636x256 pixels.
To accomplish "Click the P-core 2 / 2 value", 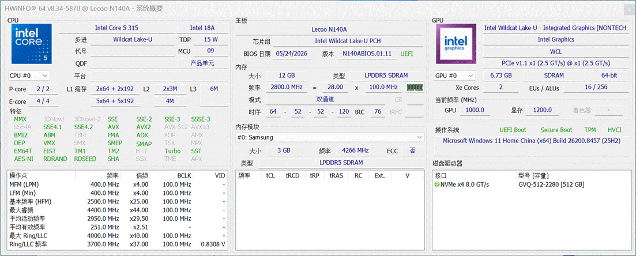I will [43, 89].
